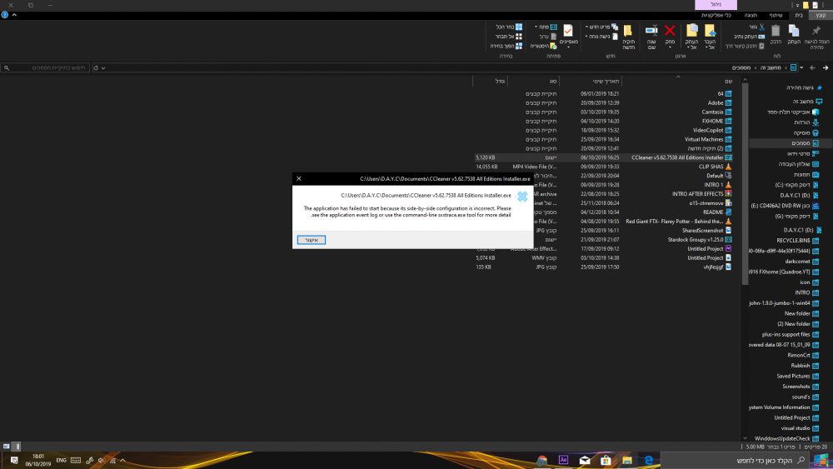Open מוסיקה (Music) in the navigation pane
Viewport: 833px width, 469px height.
806,132
